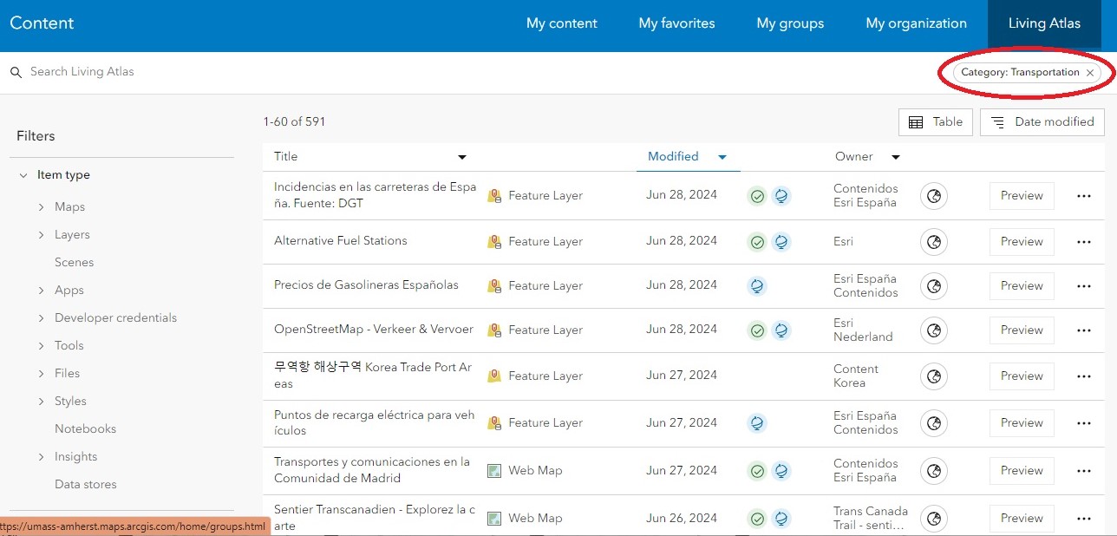Preview the Sentier Transcanadien web map

point(1022,519)
